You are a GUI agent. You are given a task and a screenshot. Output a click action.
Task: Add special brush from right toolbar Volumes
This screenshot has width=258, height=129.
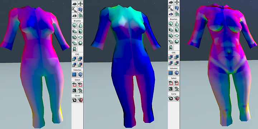(x=171, y=73)
